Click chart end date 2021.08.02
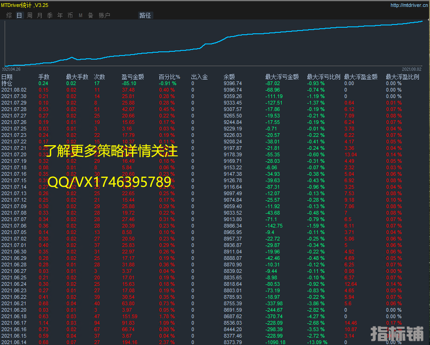 click(x=411, y=69)
